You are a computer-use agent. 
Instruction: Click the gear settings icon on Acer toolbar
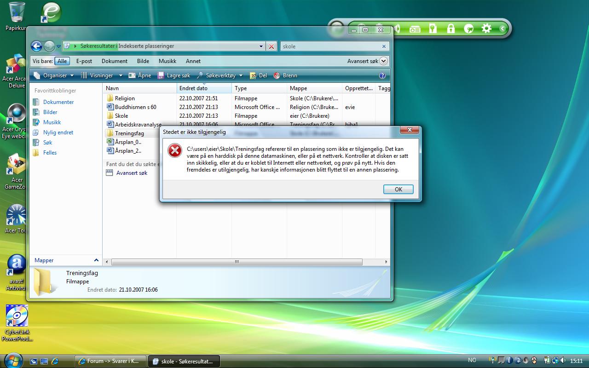(486, 29)
